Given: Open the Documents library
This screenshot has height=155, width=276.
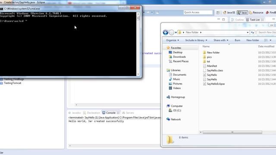Looking at the screenshot, I should [179, 74].
